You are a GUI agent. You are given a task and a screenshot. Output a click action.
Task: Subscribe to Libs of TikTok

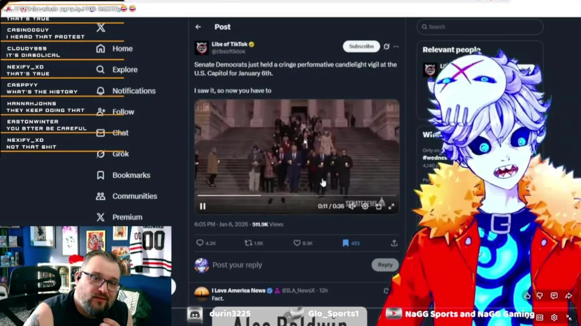pos(361,46)
